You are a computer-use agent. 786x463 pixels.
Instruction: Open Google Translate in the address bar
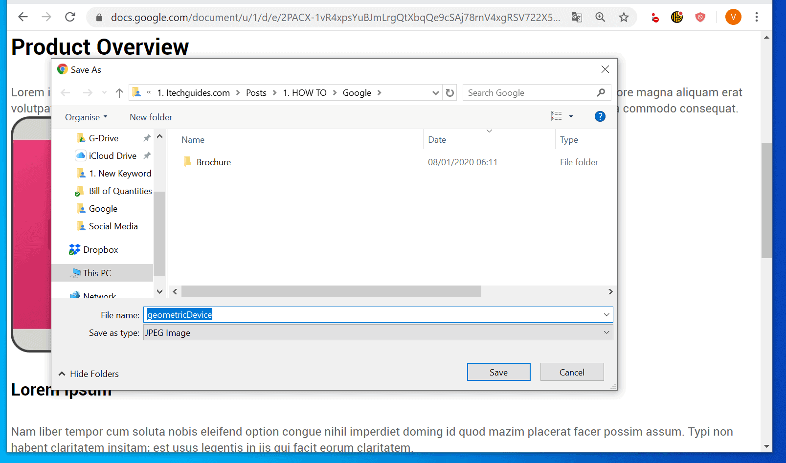[x=577, y=17]
